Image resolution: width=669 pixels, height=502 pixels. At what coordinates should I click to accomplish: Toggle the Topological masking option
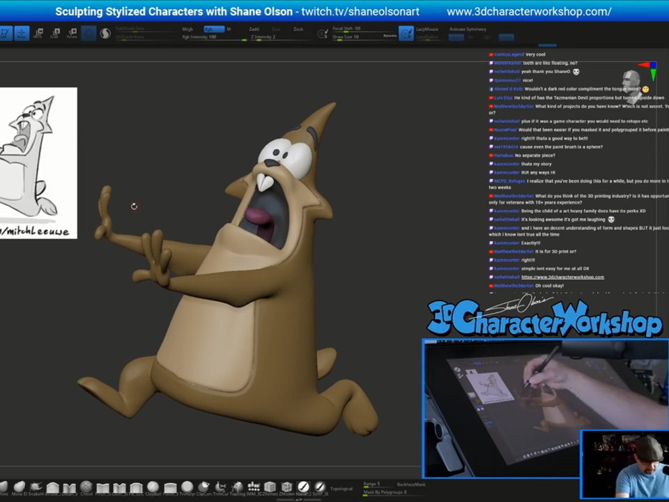click(x=341, y=489)
